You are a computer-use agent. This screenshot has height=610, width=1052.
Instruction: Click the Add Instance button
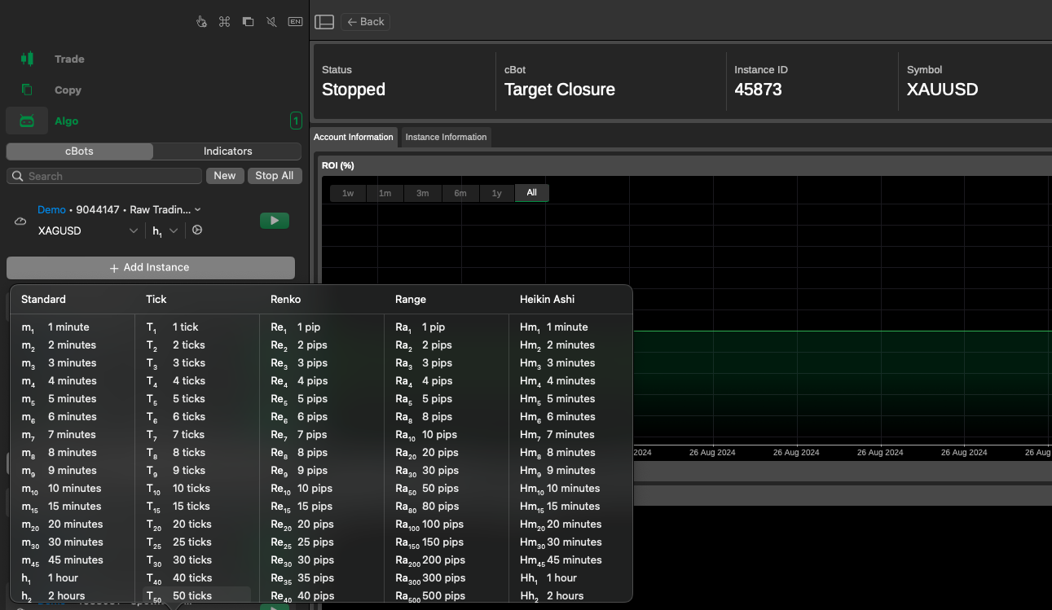click(x=151, y=267)
